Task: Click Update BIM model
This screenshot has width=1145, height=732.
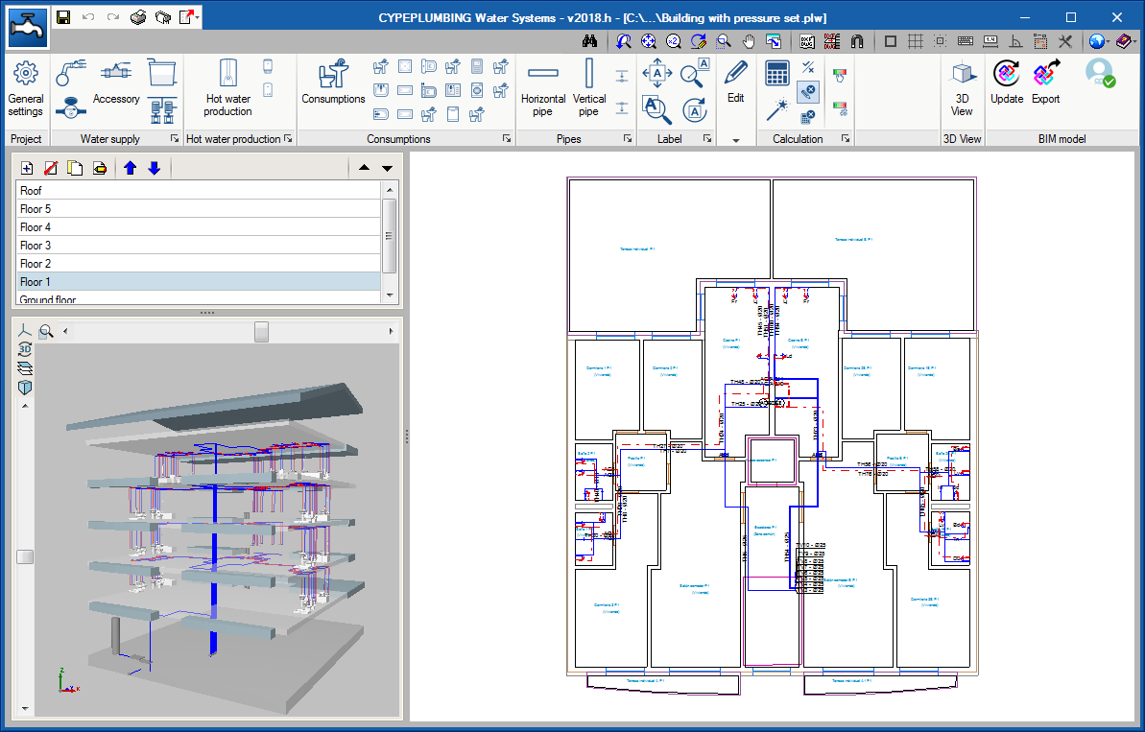Action: (1006, 83)
